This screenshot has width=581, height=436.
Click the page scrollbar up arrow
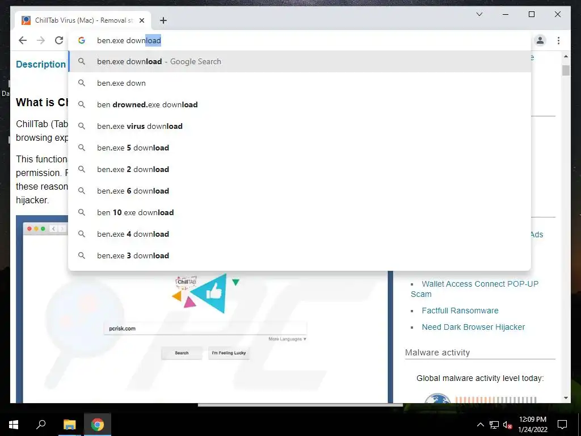click(566, 57)
